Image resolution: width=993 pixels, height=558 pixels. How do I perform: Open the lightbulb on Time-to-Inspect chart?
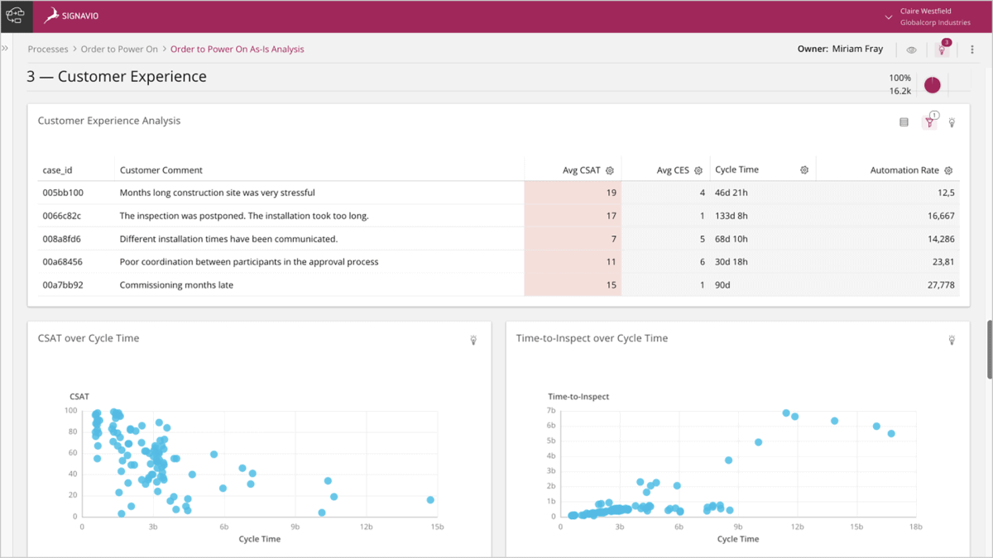tap(952, 339)
